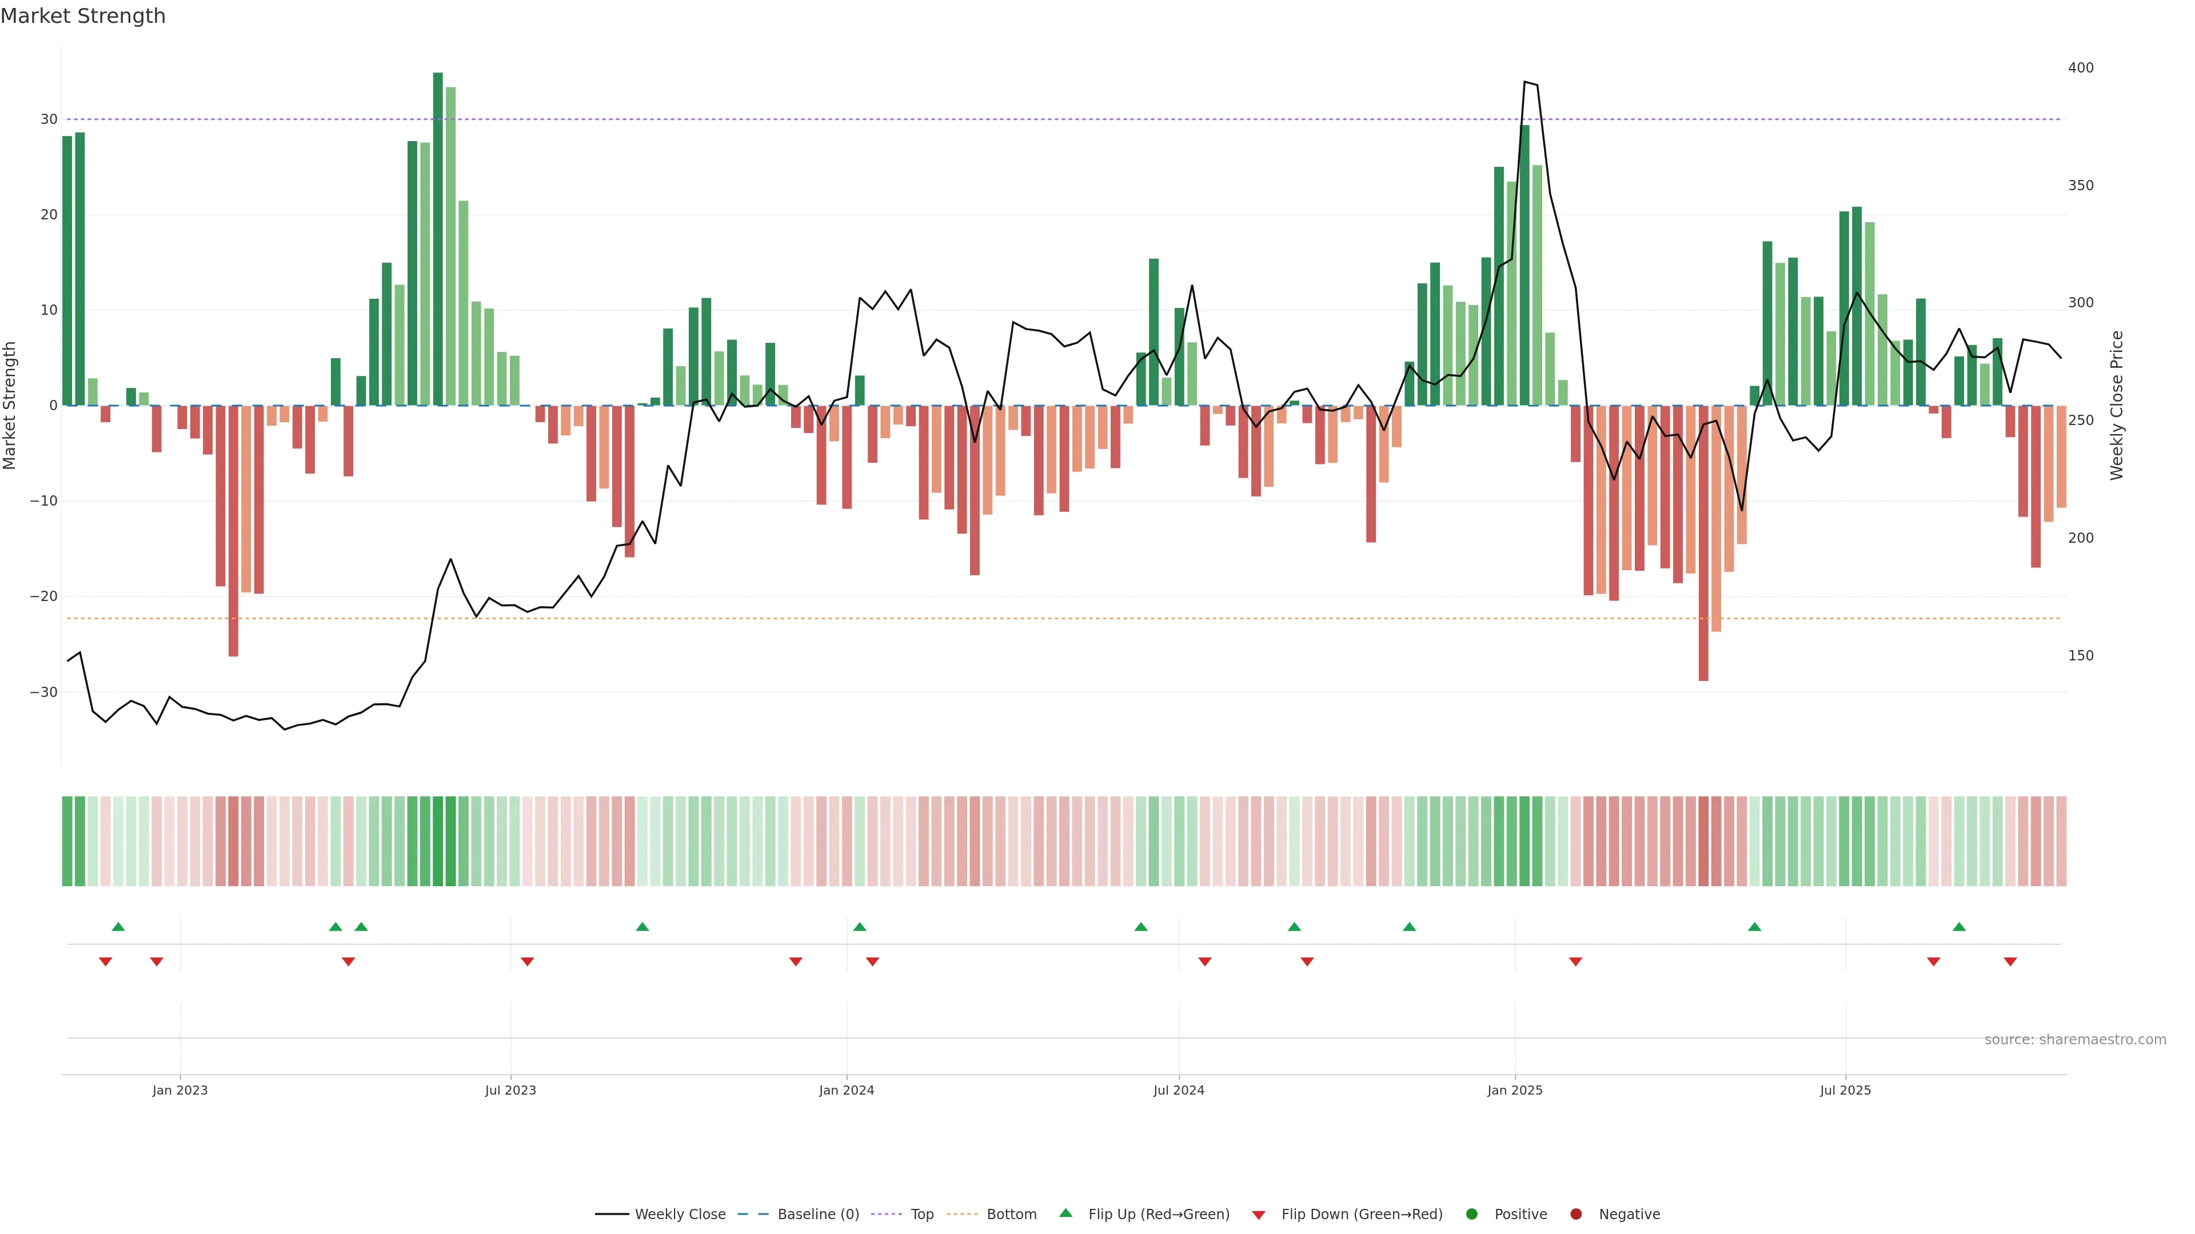Click the Positive green circle legend marker

(x=1471, y=1215)
